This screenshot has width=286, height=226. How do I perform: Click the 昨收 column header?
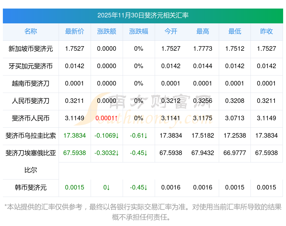267,31
